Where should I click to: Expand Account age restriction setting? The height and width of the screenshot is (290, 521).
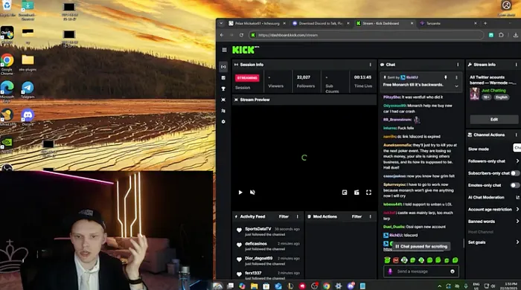(517, 210)
